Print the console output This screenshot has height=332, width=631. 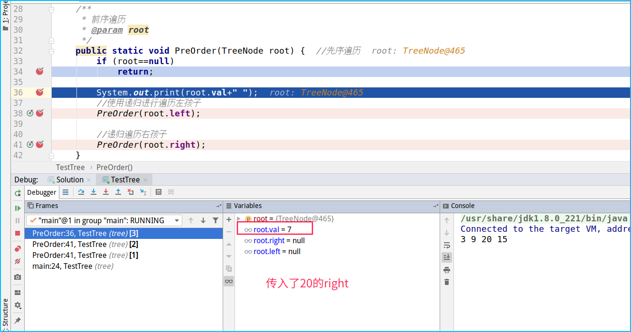pyautogui.click(x=447, y=270)
